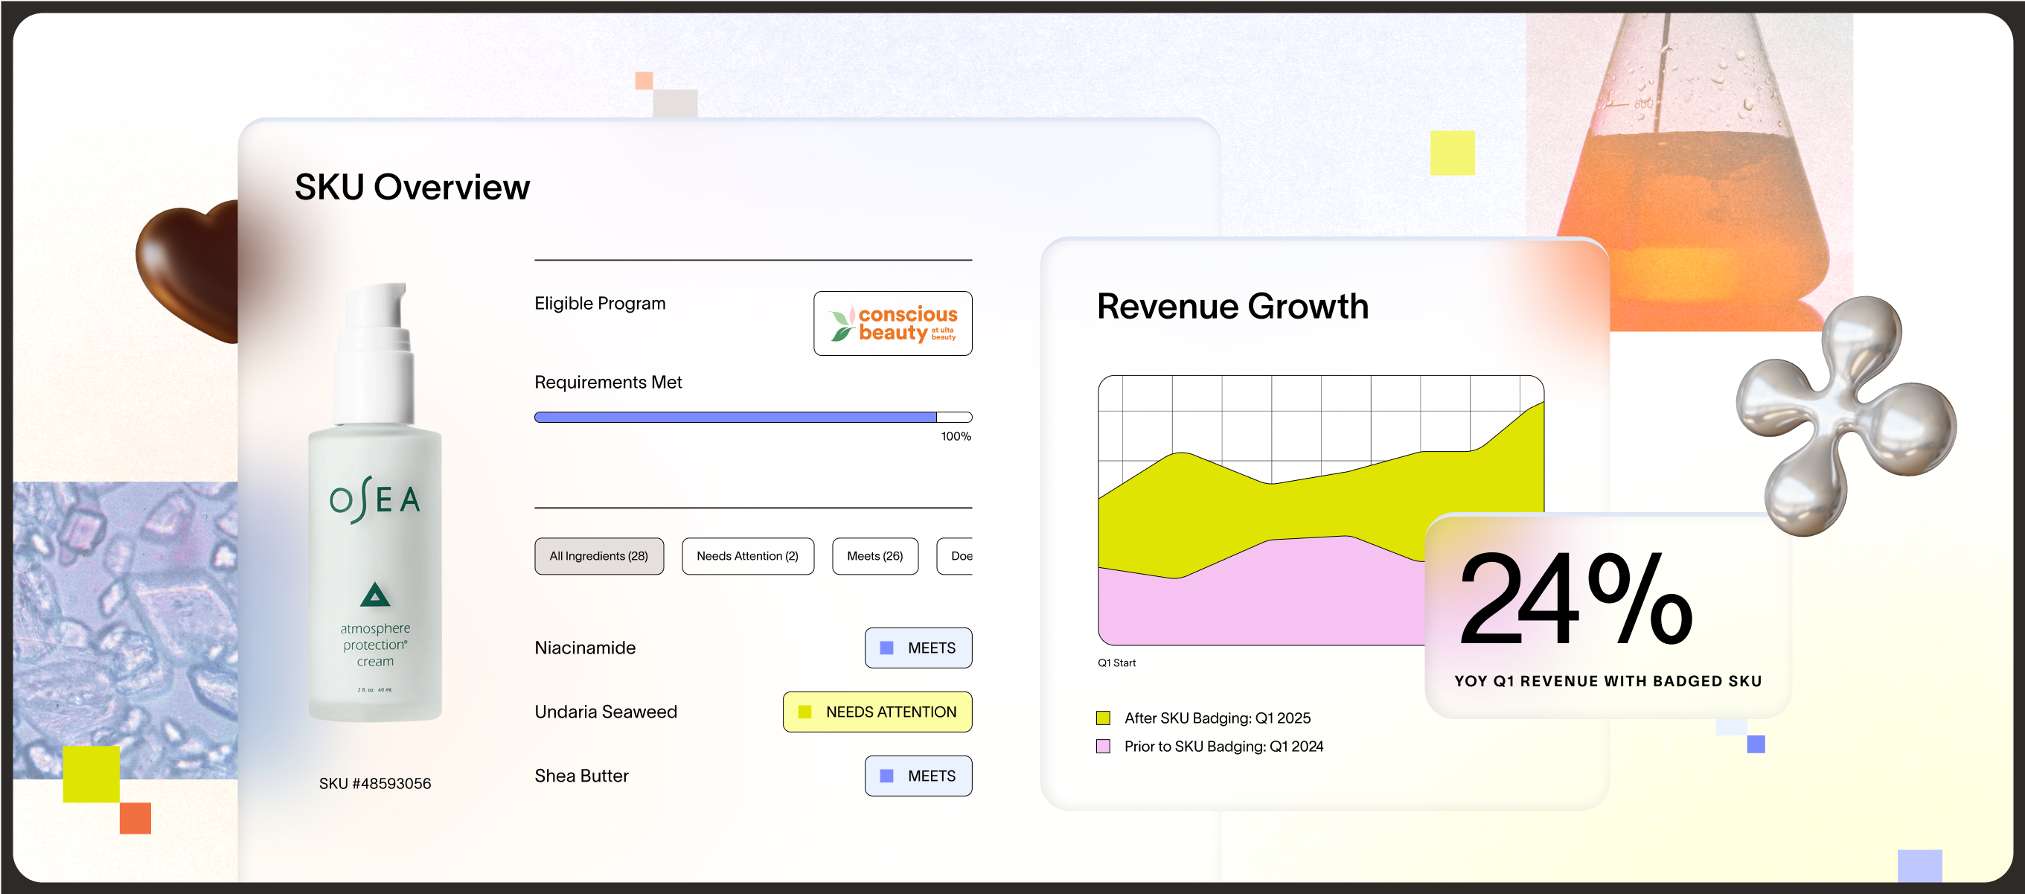The width and height of the screenshot is (2025, 894).
Task: Click yellow square in NEEDS ATTENTION badge
Action: (x=805, y=712)
